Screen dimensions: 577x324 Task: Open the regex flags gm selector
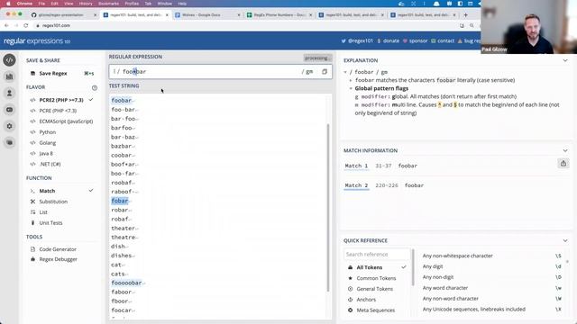[307, 72]
